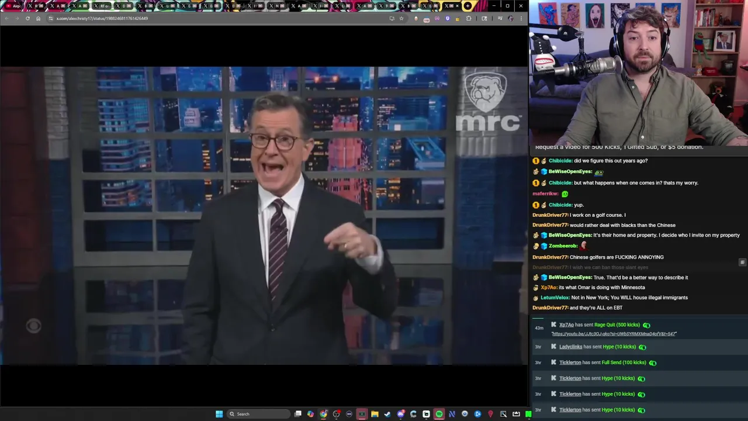The image size is (748, 421).
Task: Open the snipping tool taskbar icon
Action: pyautogui.click(x=503, y=414)
